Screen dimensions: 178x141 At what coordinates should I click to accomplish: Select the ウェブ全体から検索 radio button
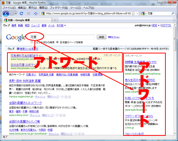pos(32,42)
